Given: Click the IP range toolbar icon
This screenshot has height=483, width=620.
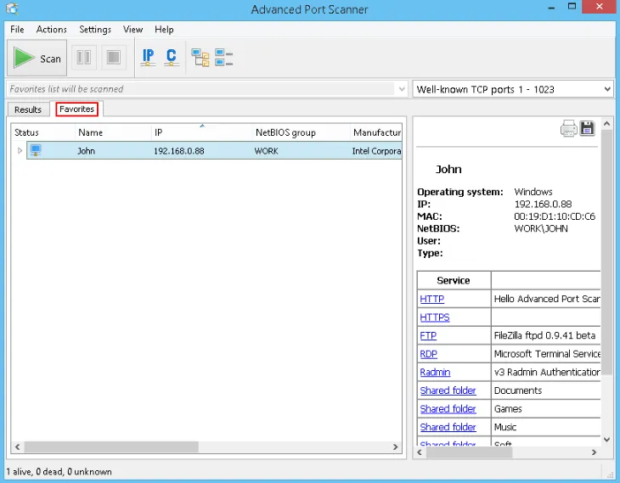Looking at the screenshot, I should tap(148, 58).
